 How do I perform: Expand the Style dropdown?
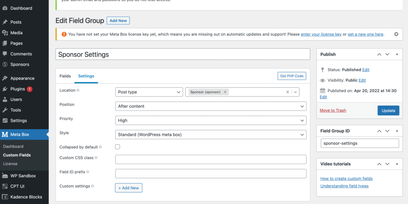tap(210, 135)
